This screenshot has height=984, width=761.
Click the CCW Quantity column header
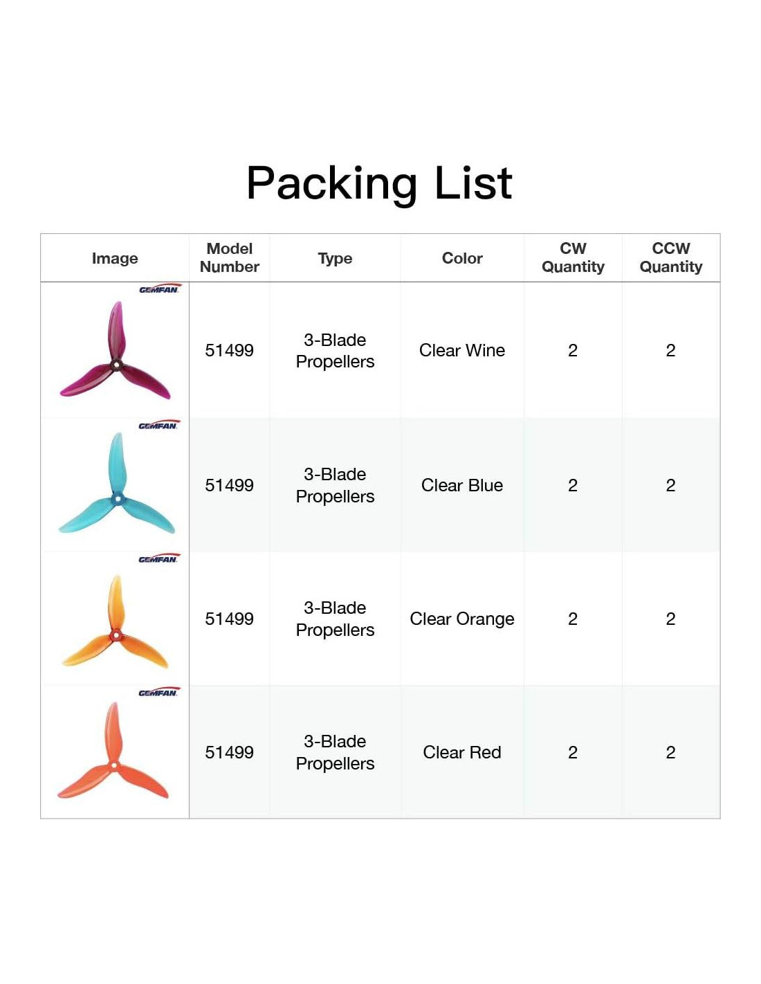tap(670, 258)
